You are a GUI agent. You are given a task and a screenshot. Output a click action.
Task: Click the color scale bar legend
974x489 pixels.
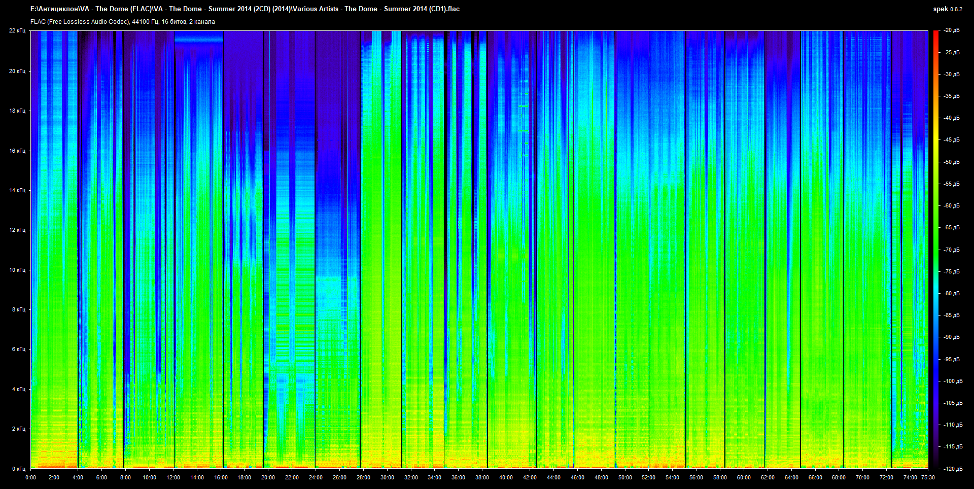tap(935, 249)
